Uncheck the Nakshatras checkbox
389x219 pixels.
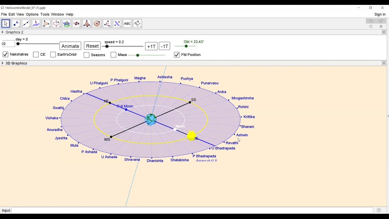[5, 54]
